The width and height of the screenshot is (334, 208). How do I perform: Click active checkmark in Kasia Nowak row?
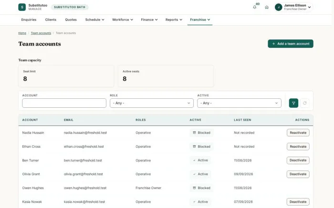click(194, 202)
